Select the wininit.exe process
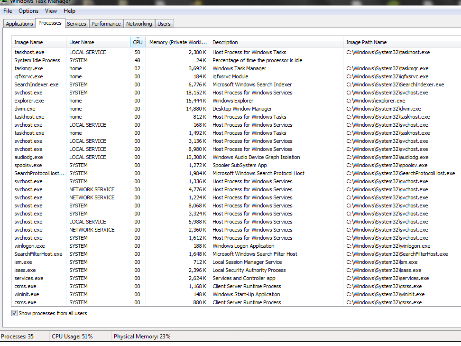Screen dimensions: 461x346 236,294
